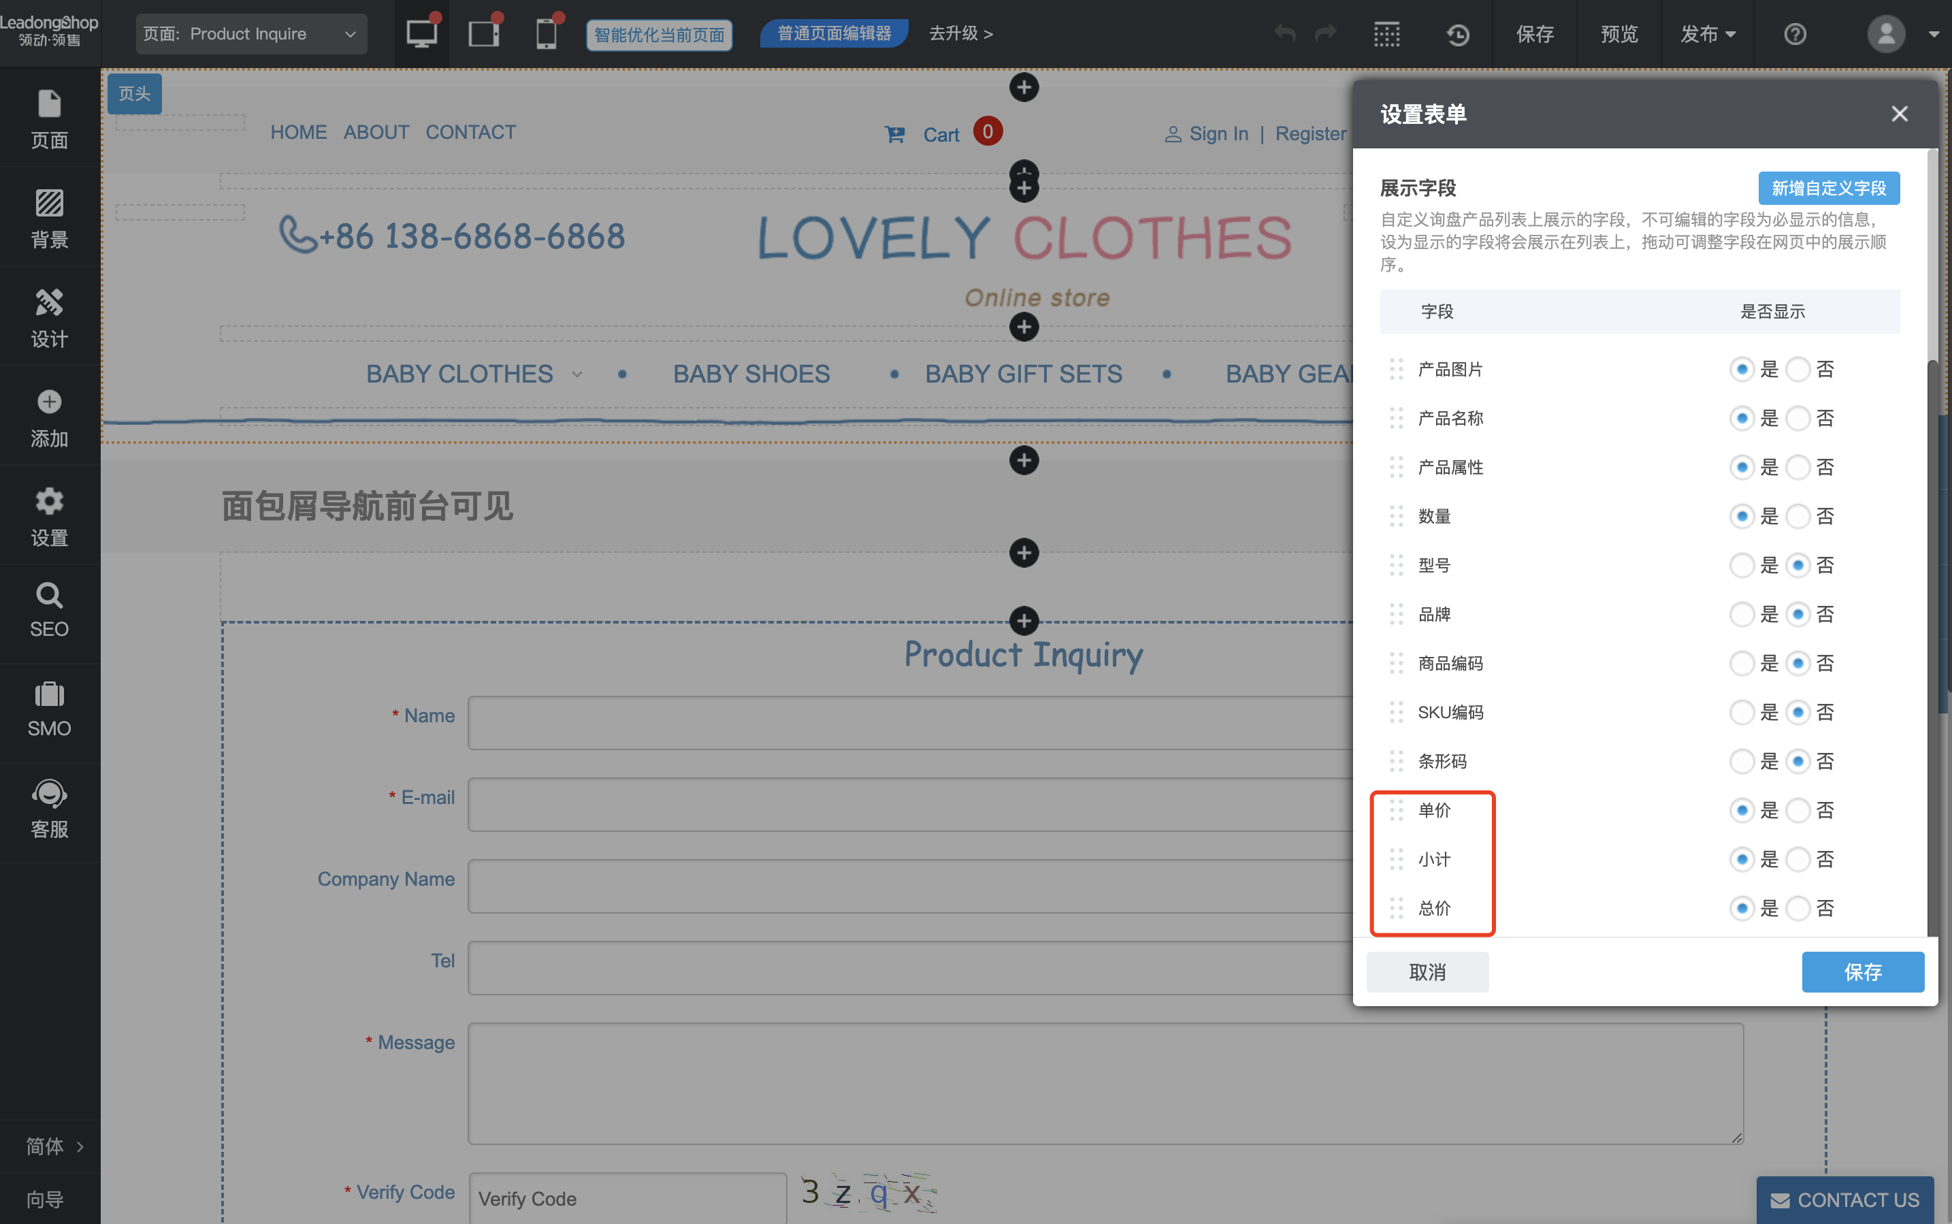Click the Verify Code input field
The image size is (1952, 1224).
click(628, 1197)
